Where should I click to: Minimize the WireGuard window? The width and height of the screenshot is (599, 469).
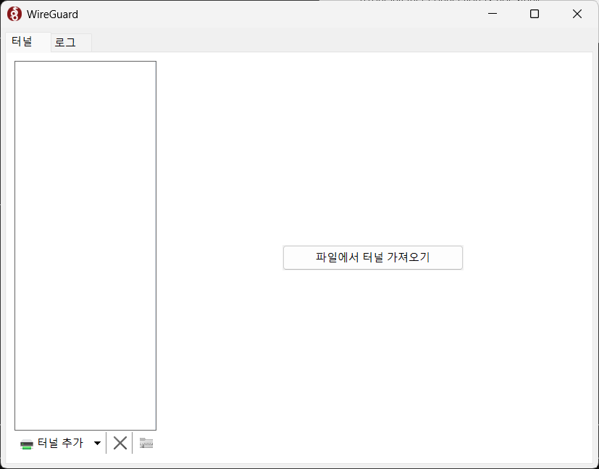click(493, 14)
